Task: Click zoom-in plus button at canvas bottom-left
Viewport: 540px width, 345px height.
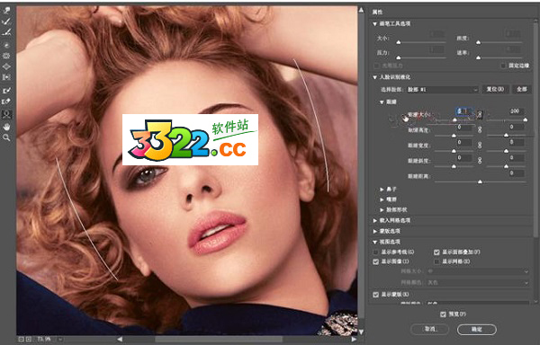Action: [28, 339]
